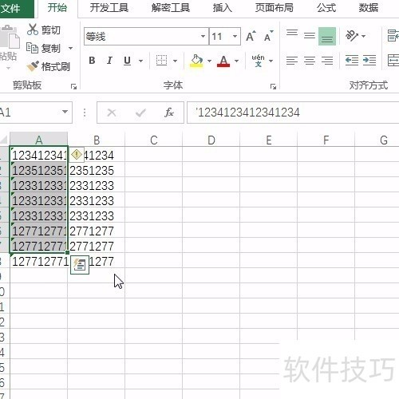Click the wrap text icon

393,36
